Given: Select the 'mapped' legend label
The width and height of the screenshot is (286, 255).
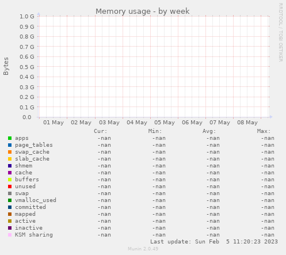Looking at the screenshot, I should coord(25,214).
